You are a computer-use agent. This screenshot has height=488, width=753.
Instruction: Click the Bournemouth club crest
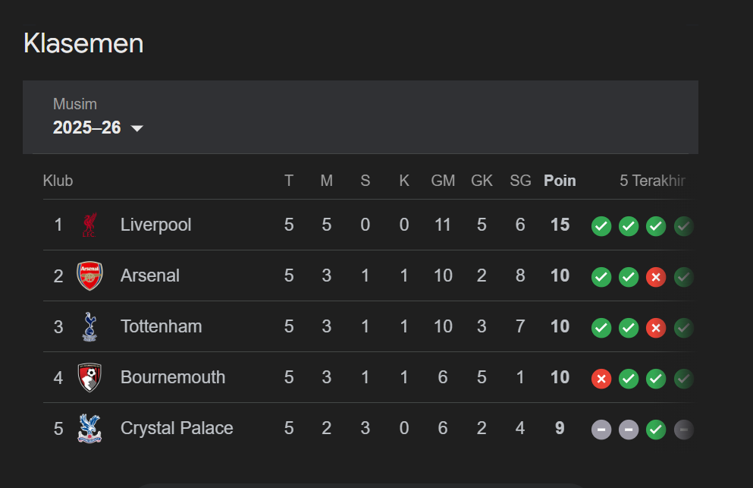point(89,377)
